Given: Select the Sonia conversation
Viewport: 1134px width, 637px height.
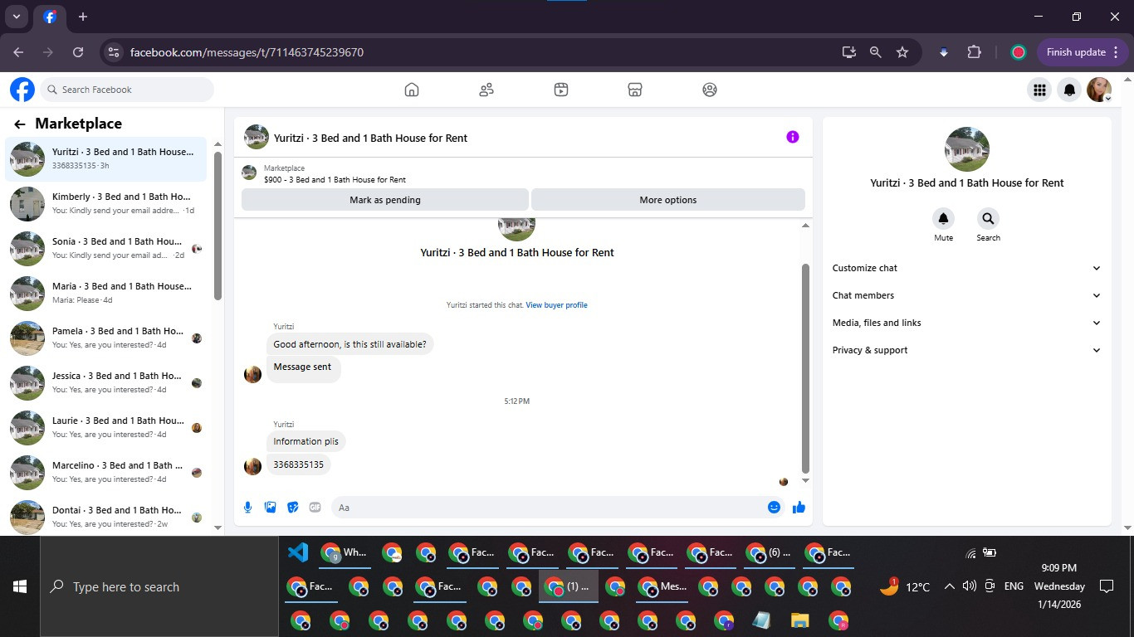Looking at the screenshot, I should pyautogui.click(x=106, y=248).
